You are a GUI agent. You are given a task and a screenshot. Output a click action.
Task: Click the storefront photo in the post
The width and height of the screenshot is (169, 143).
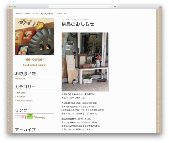[85, 62]
